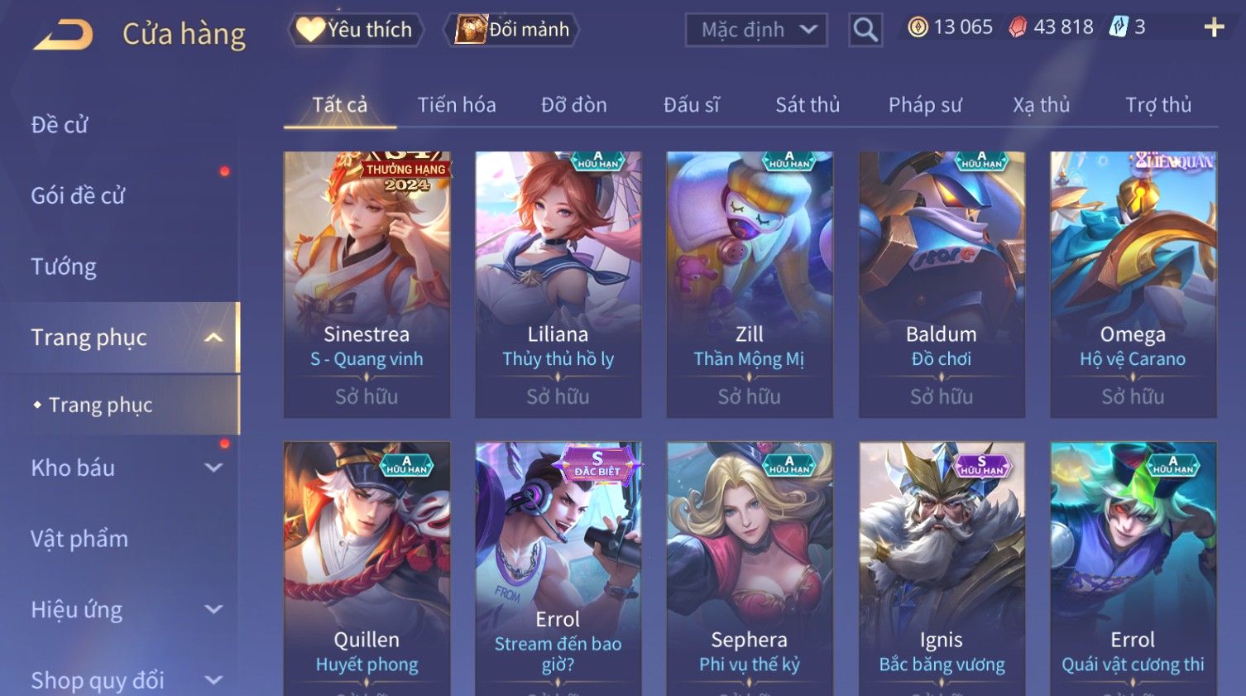This screenshot has width=1246, height=696.
Task: Collapse the Trang phục sidebar section
Action: coord(213,338)
